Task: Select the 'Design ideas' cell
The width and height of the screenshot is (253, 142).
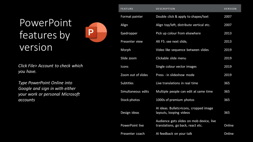Action: point(130,113)
